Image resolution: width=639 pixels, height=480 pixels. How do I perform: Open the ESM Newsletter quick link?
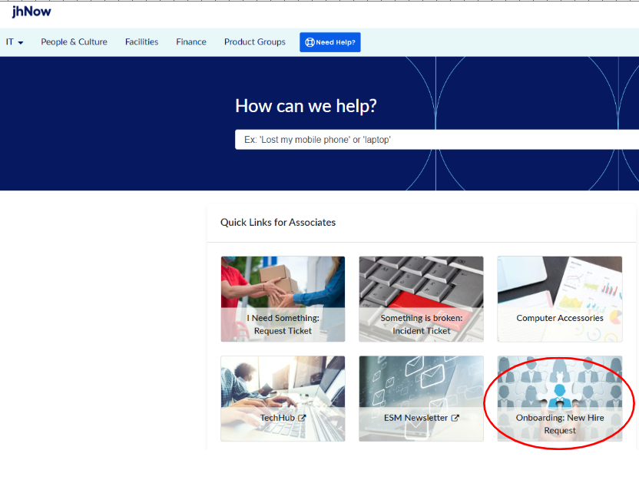point(416,418)
